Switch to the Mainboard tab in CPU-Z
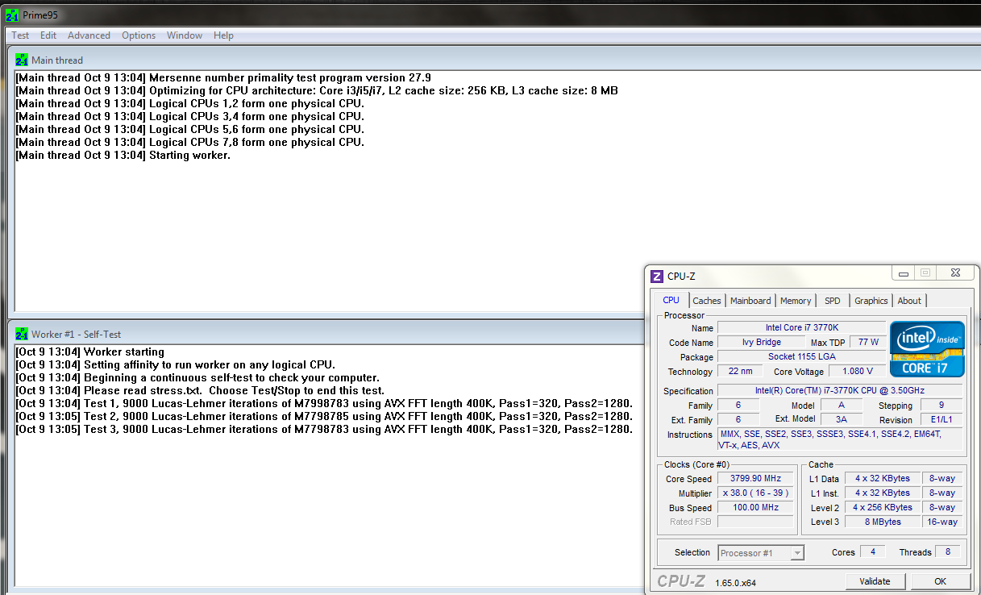 (x=750, y=301)
